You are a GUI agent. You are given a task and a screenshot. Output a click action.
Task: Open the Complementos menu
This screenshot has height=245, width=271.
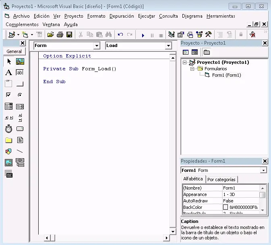(22, 24)
